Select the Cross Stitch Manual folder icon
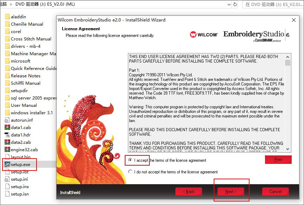Image resolution: width=304 pixels, height=205 pixels. [8, 39]
